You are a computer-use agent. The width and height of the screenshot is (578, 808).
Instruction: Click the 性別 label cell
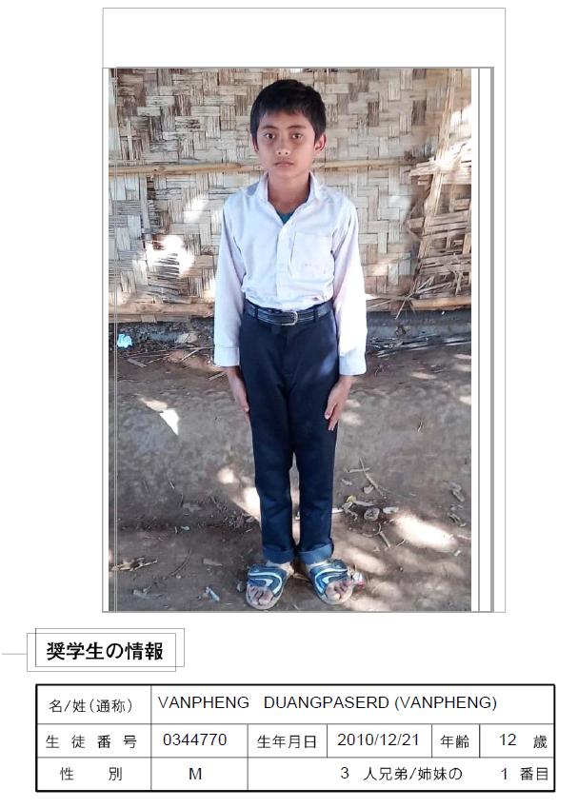[94, 774]
